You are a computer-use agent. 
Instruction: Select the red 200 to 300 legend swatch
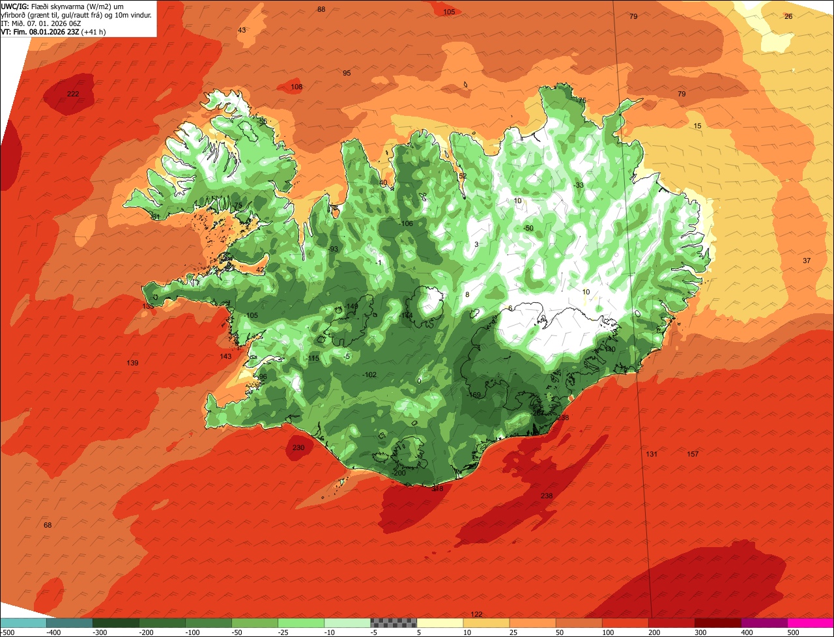671,623
